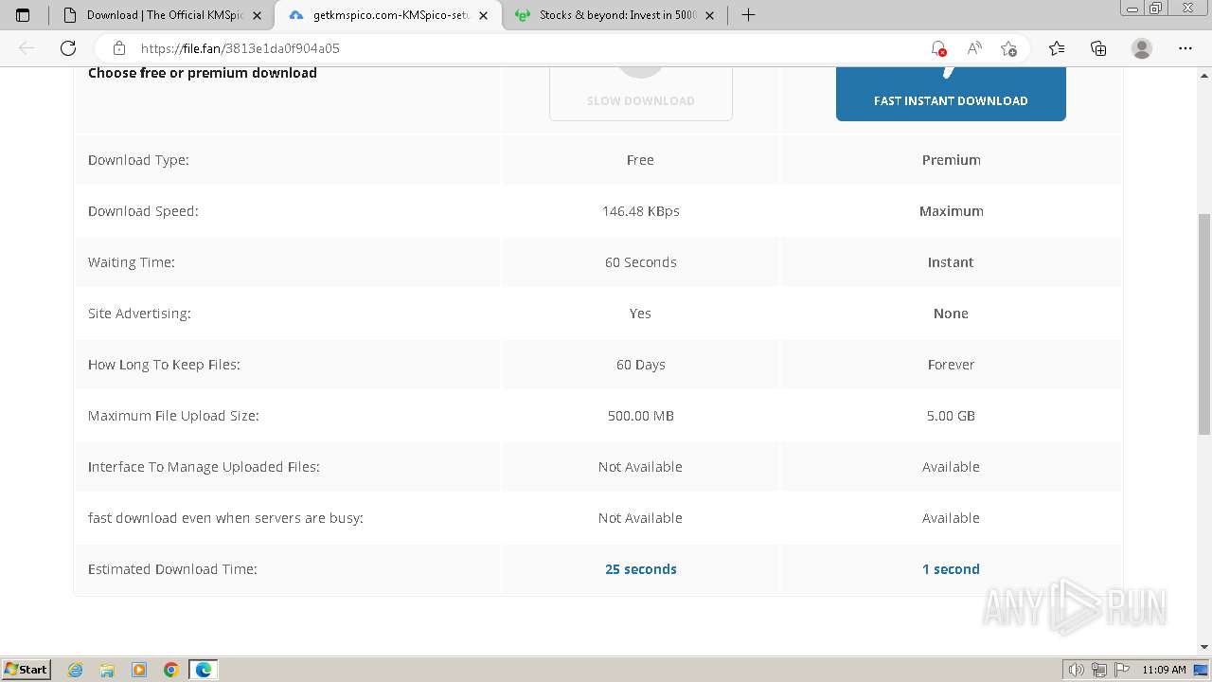Screen dimensions: 1212x682
Task: Open the tab actions menu icon
Action: (23, 15)
